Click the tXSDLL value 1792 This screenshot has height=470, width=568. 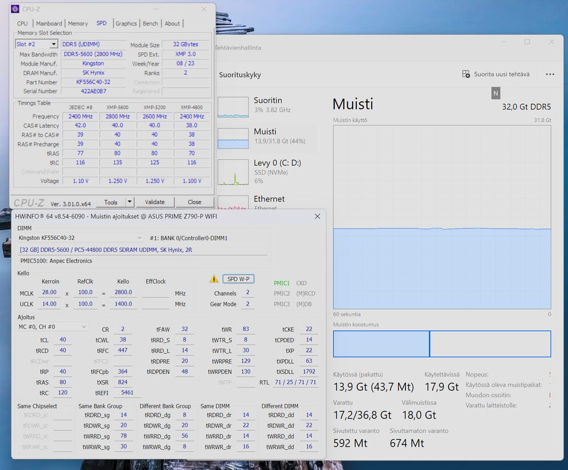(x=309, y=371)
